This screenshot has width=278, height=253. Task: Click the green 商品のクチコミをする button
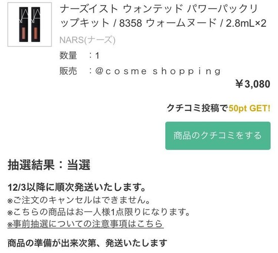point(218,136)
